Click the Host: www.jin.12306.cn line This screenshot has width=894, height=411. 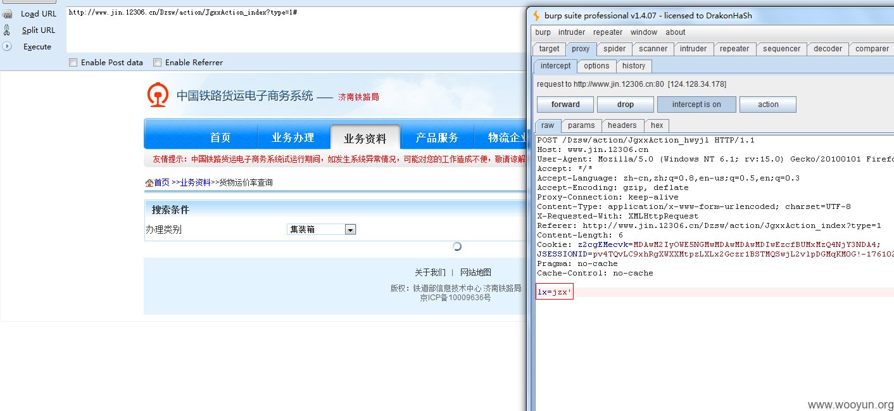tap(593, 149)
